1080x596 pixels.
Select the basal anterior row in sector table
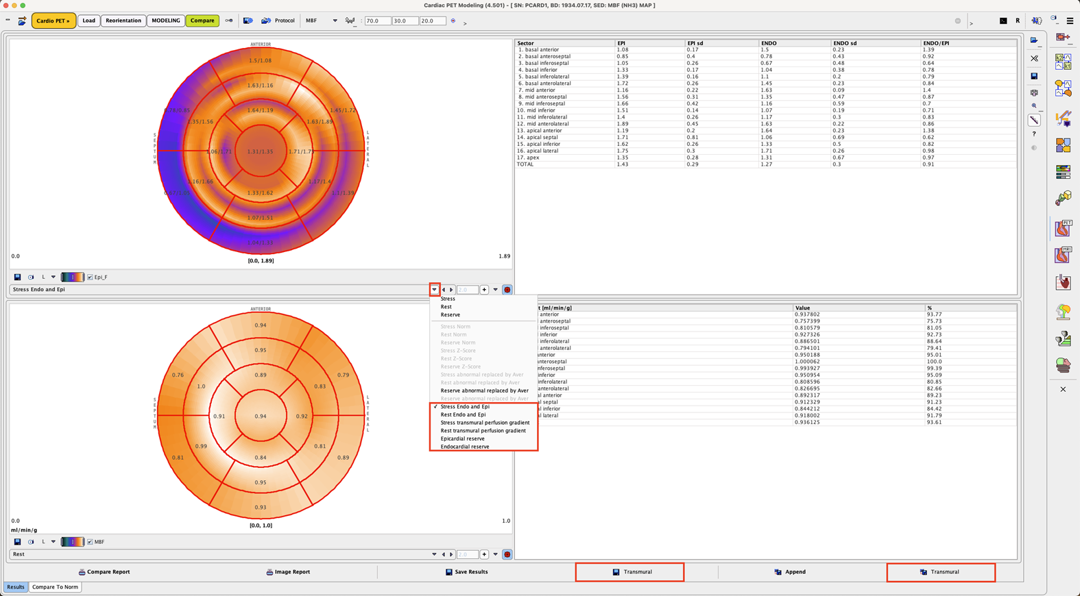pos(766,49)
